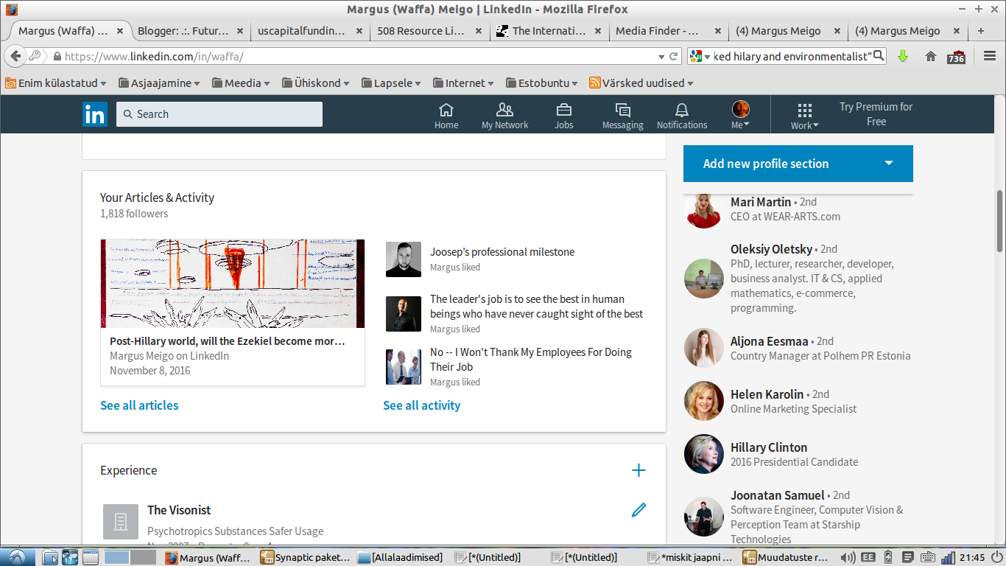Open Internet bookmarks menu
Image resolution: width=1006 pixels, height=566 pixels.
(x=463, y=83)
